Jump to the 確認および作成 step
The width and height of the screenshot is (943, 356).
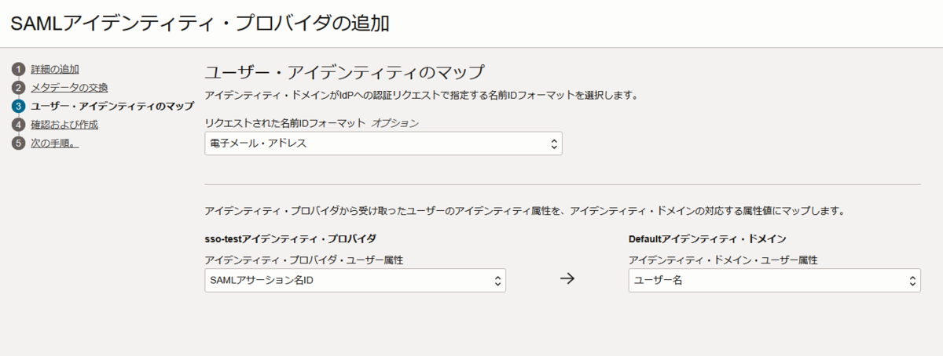[x=64, y=125]
